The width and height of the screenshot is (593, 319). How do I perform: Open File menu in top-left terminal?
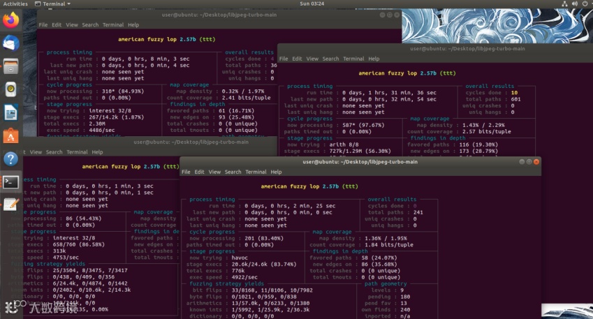pos(43,25)
